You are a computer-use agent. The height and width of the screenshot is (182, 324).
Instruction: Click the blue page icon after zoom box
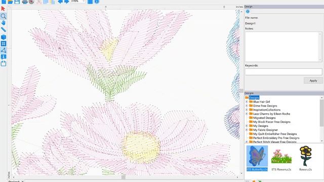[x=90, y=2]
